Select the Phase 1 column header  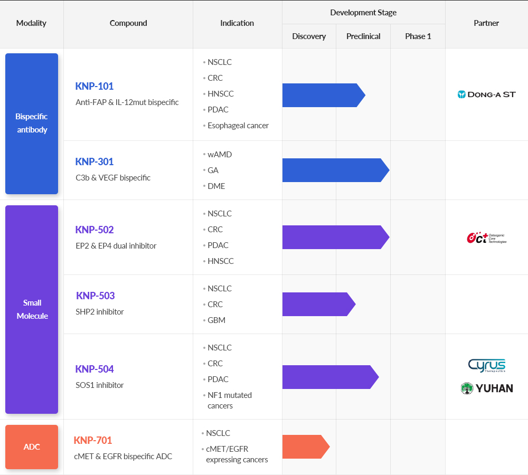[x=418, y=36]
